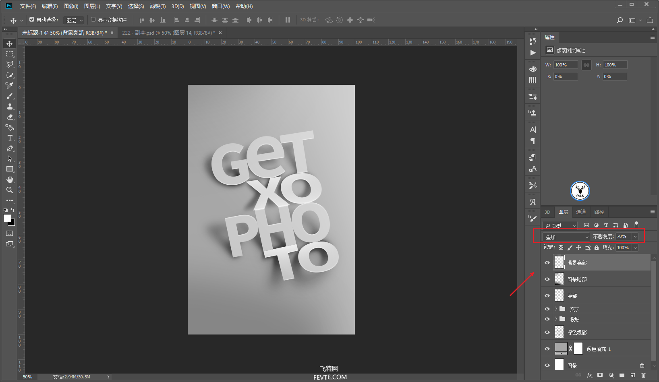This screenshot has width=659, height=382.
Task: Switch to the 通道 tab
Action: [x=581, y=212]
